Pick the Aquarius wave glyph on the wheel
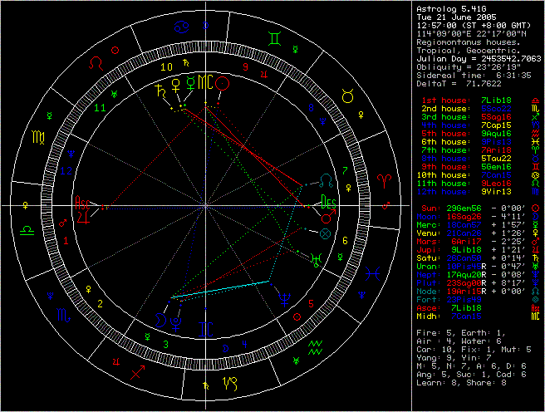This screenshot has width=545, height=412. coord(315,346)
